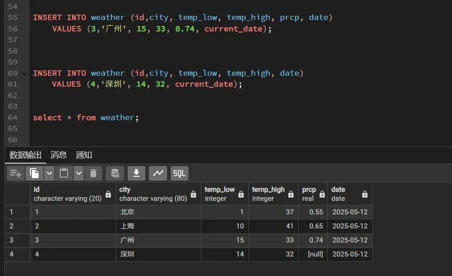The height and width of the screenshot is (276, 452).
Task: Select the 0.55 prcp cell
Action: pos(313,212)
